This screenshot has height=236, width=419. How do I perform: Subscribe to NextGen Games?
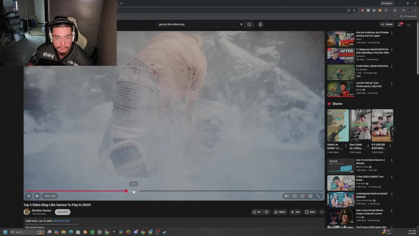(63, 212)
